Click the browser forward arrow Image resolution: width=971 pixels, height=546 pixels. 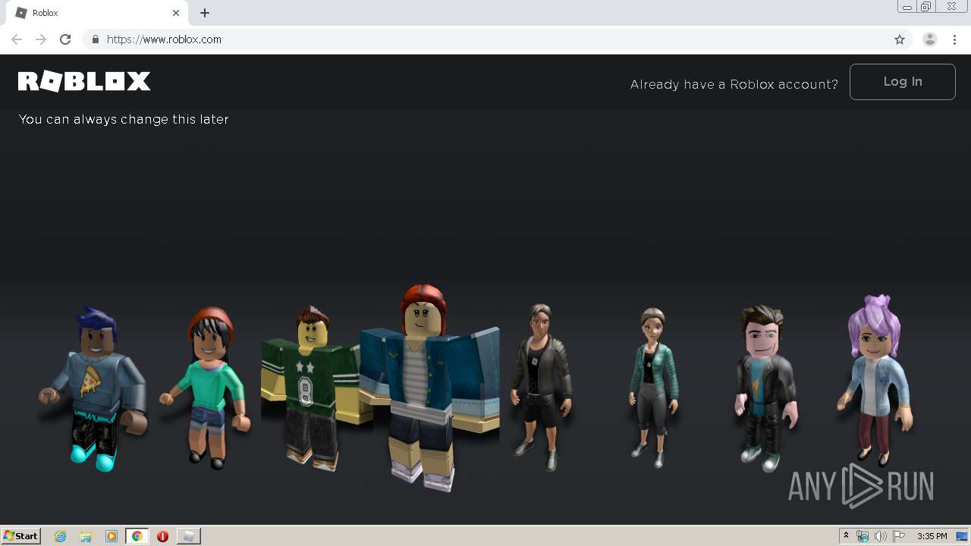pos(41,39)
